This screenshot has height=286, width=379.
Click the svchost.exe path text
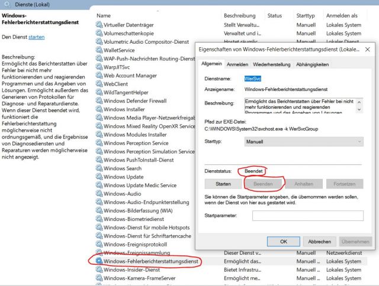click(261, 129)
